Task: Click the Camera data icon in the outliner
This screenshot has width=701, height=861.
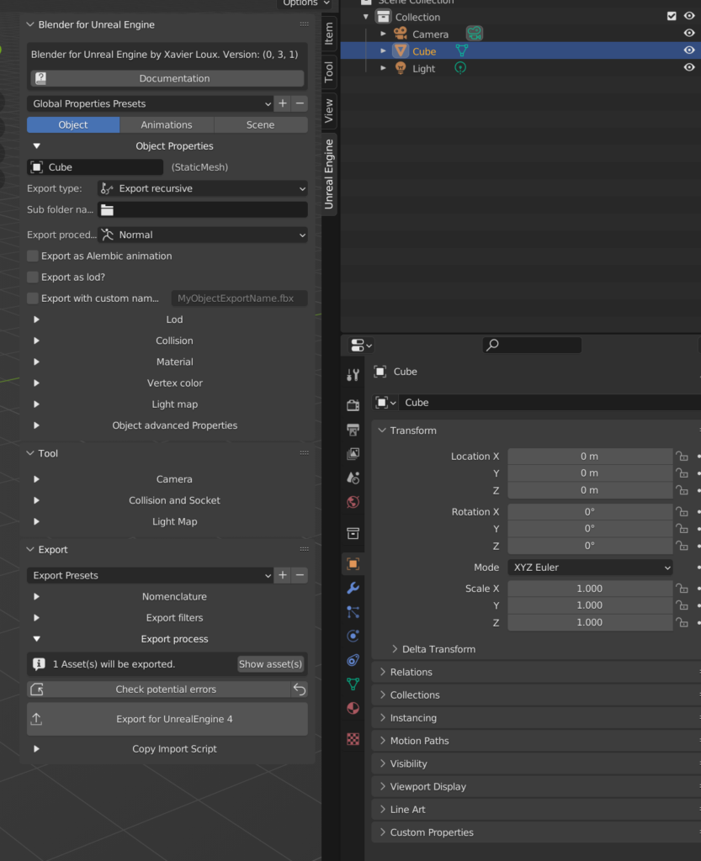Action: point(474,34)
